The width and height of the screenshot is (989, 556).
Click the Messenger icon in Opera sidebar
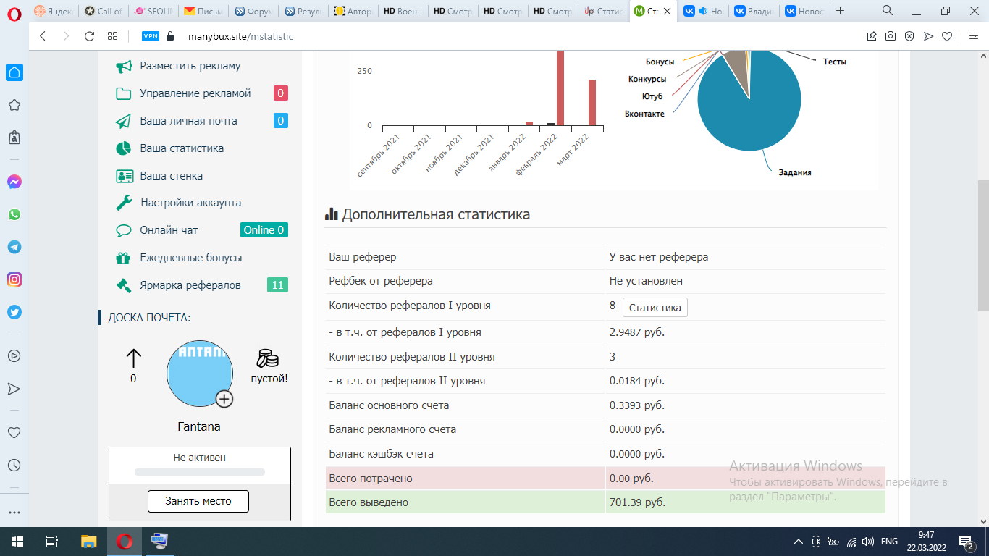[14, 182]
